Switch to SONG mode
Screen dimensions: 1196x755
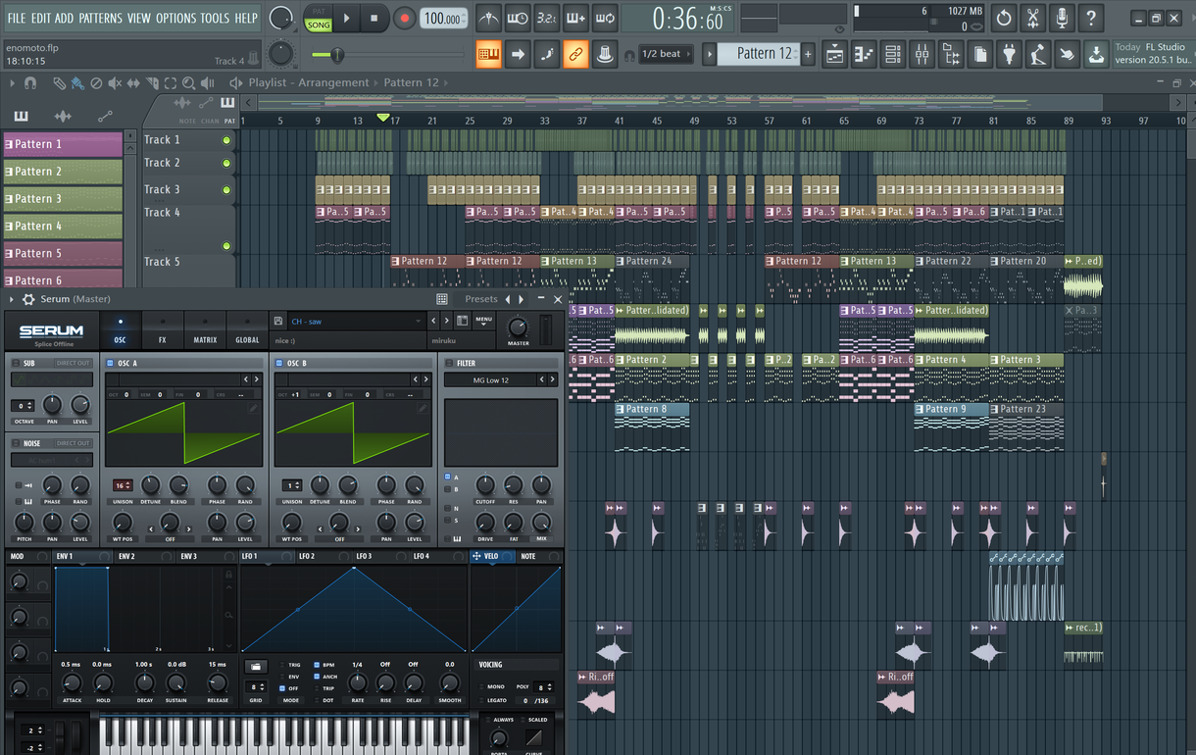point(319,25)
